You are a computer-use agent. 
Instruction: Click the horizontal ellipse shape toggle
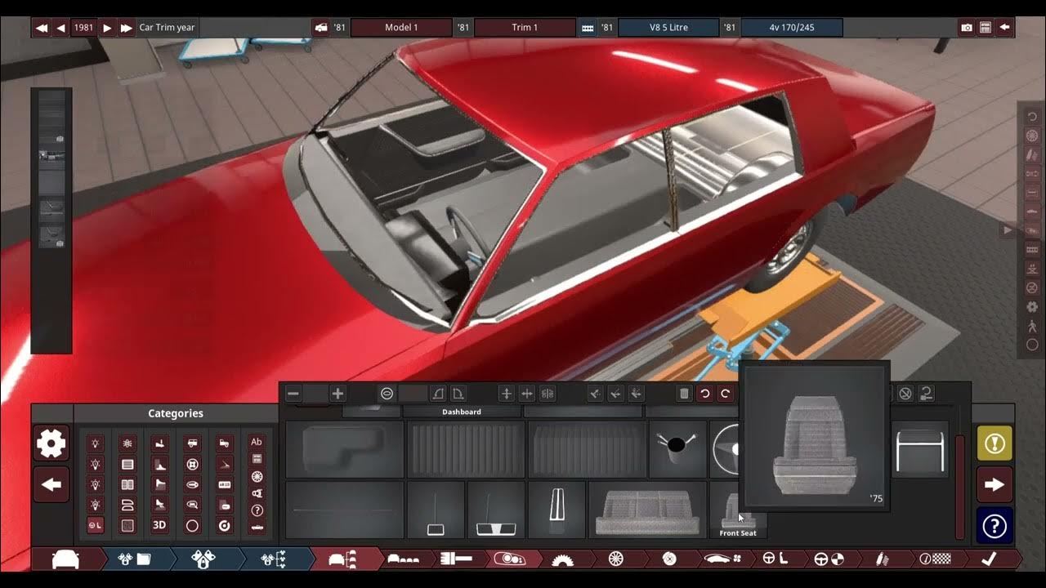click(387, 394)
